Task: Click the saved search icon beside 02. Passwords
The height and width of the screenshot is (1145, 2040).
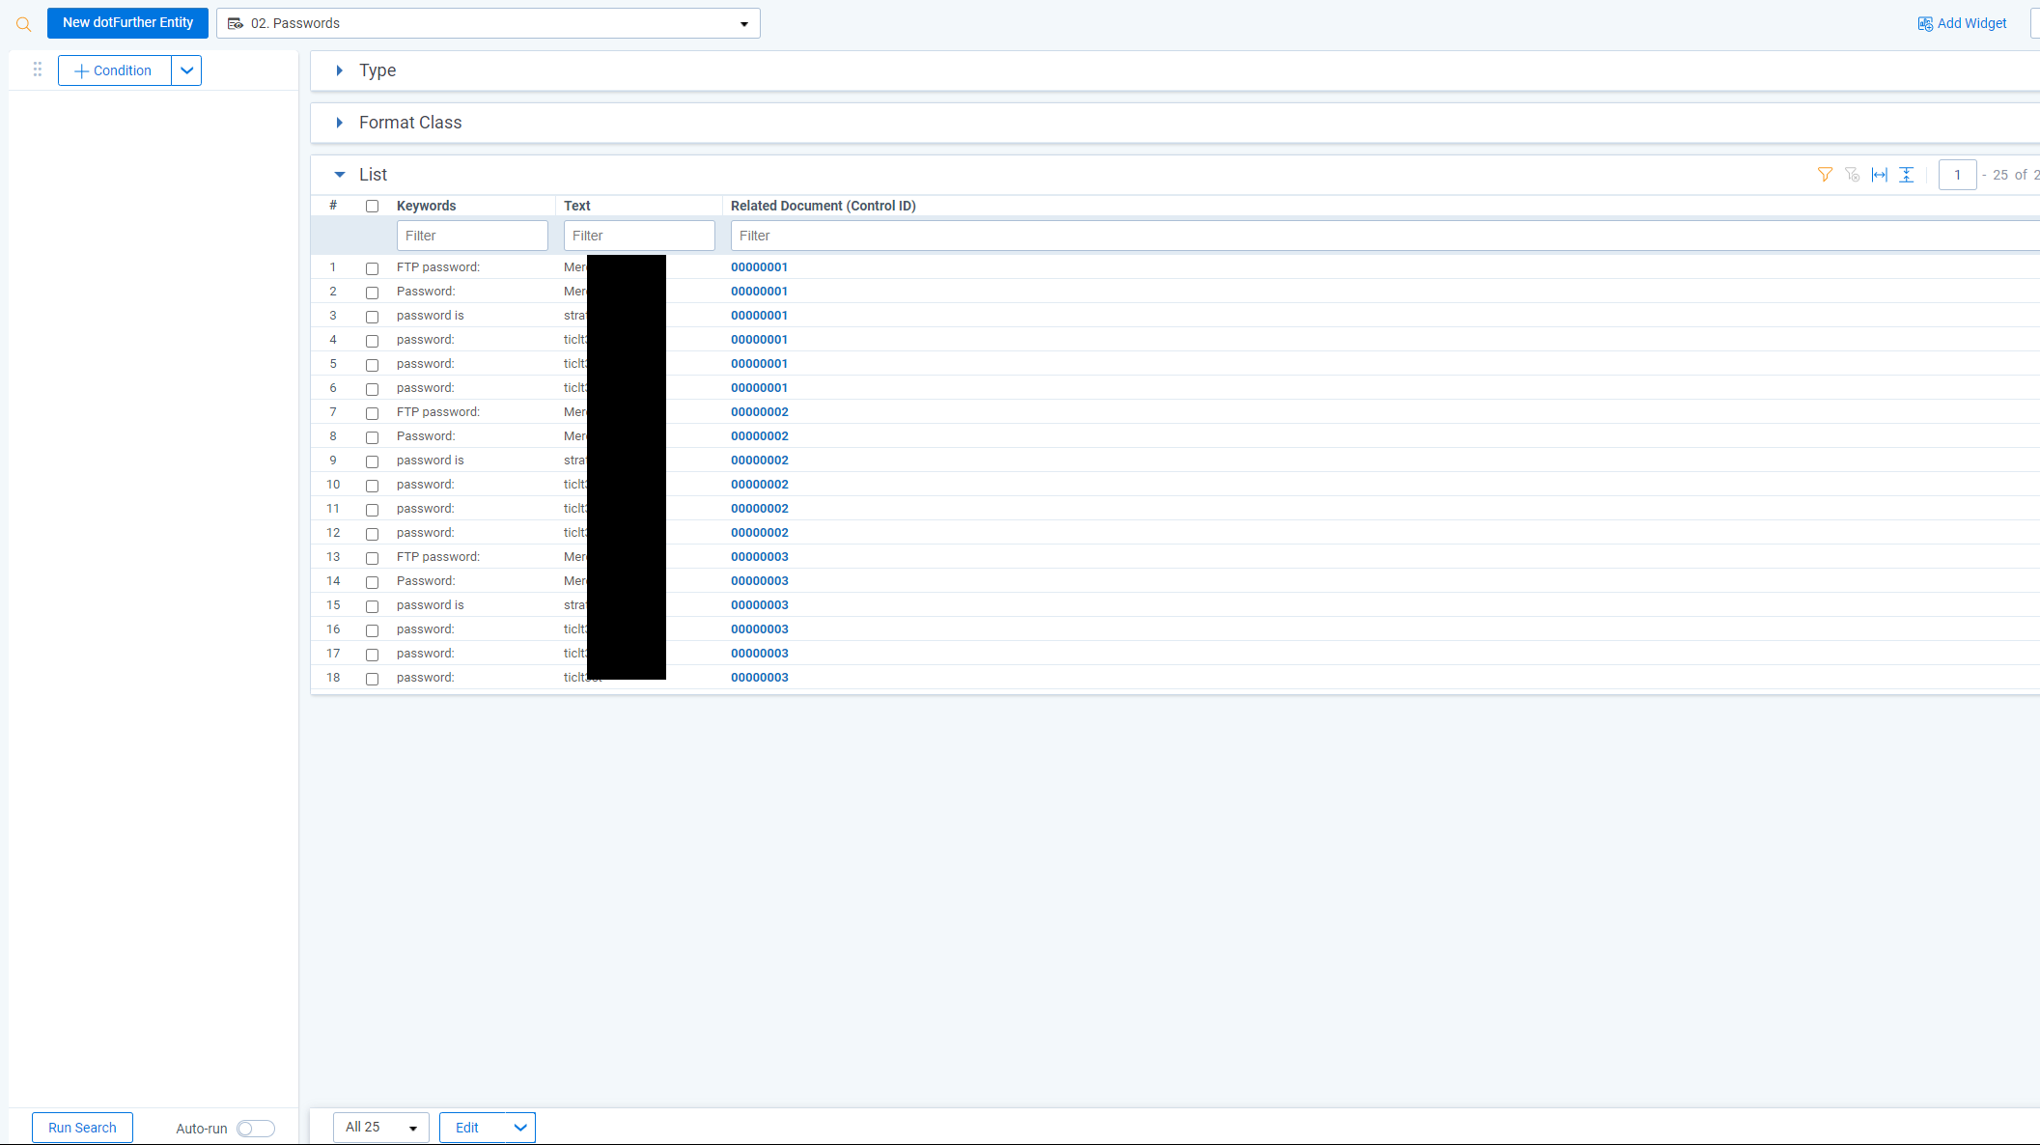Action: 235,23
